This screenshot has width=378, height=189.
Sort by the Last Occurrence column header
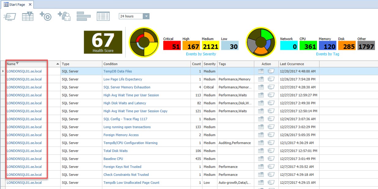(299, 64)
